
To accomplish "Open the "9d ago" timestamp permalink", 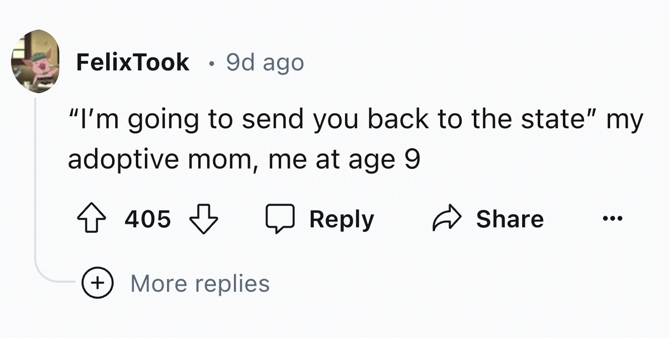I will pyautogui.click(x=265, y=62).
